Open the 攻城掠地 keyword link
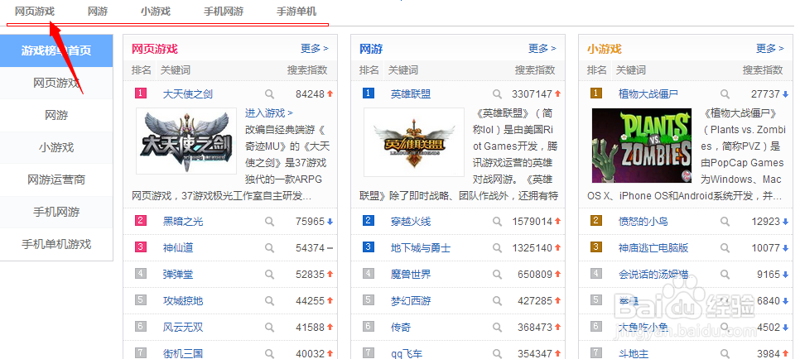 183,301
